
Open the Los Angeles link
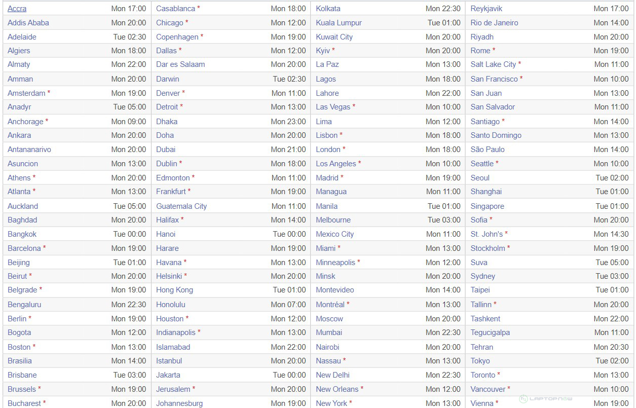coord(335,164)
